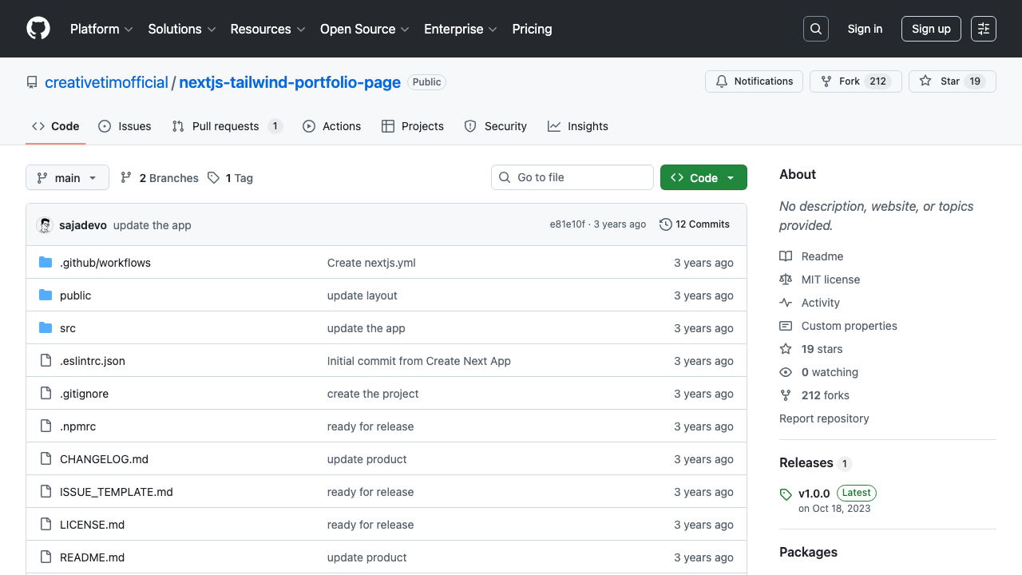Viewport: 1022px width, 575px height.
Task: Open the green Code dropdown
Action: [x=703, y=177]
